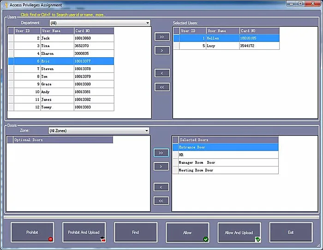Add selected user with the users > button
The width and height of the screenshot is (323, 250).
coord(162,50)
